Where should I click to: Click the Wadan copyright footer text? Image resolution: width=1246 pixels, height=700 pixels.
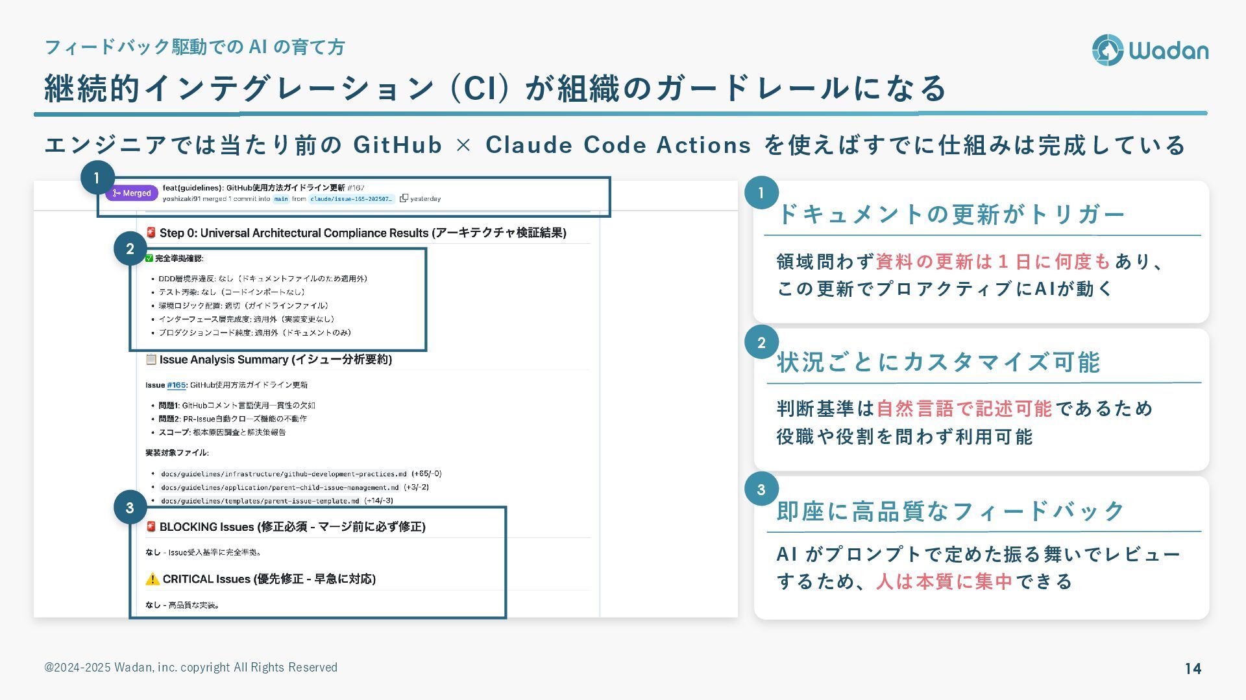(191, 667)
